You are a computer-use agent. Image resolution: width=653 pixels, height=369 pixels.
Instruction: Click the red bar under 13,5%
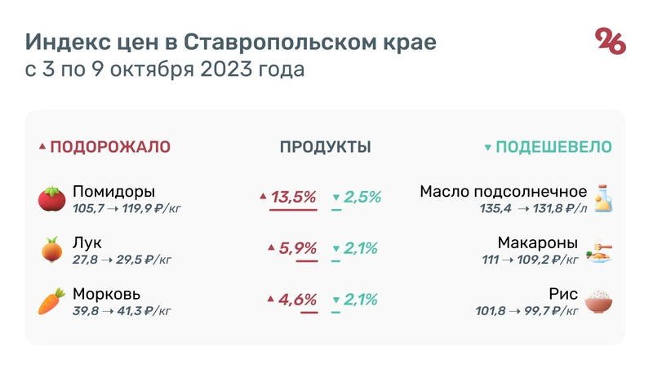[293, 210]
